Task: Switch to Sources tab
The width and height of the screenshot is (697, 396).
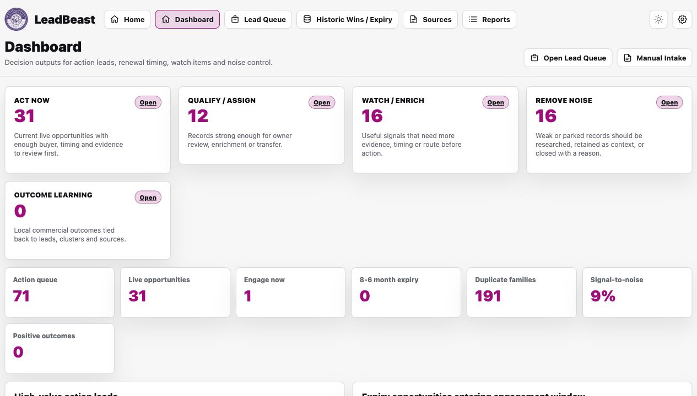Action: coord(430,19)
